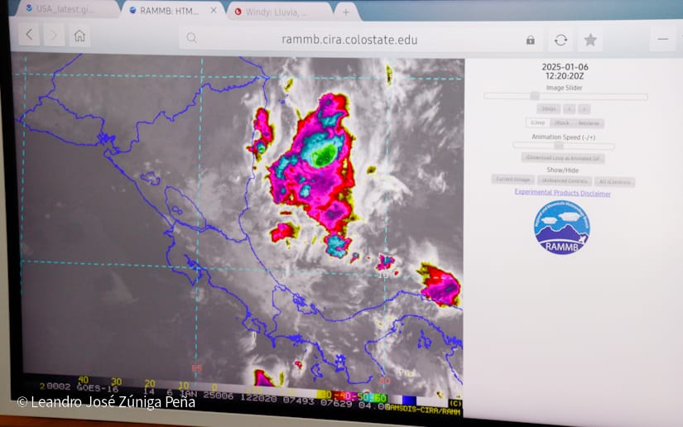This screenshot has height=427, width=683.
Task: Select the Rock animation mode
Action: (x=562, y=122)
